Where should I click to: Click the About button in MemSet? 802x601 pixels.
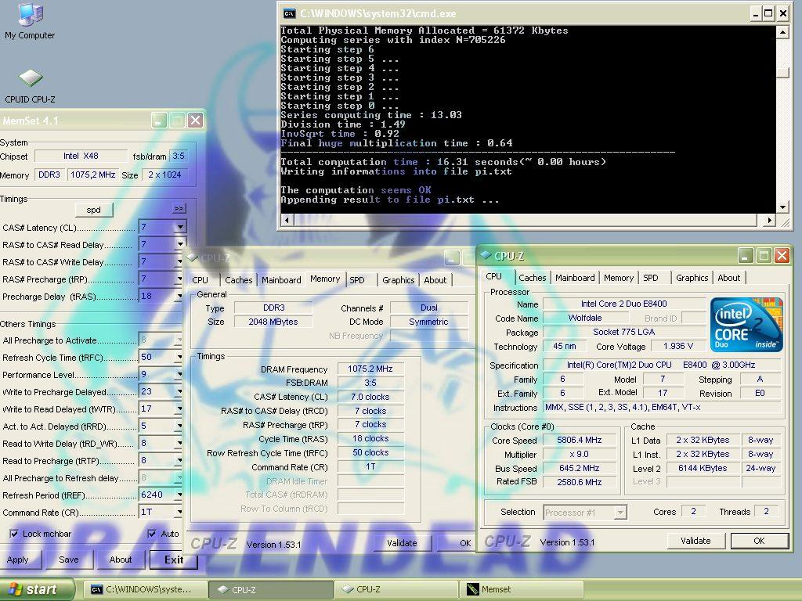tap(121, 560)
